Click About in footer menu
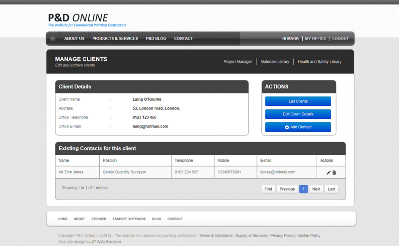Screen dimensions: 399x246 pos(79,219)
